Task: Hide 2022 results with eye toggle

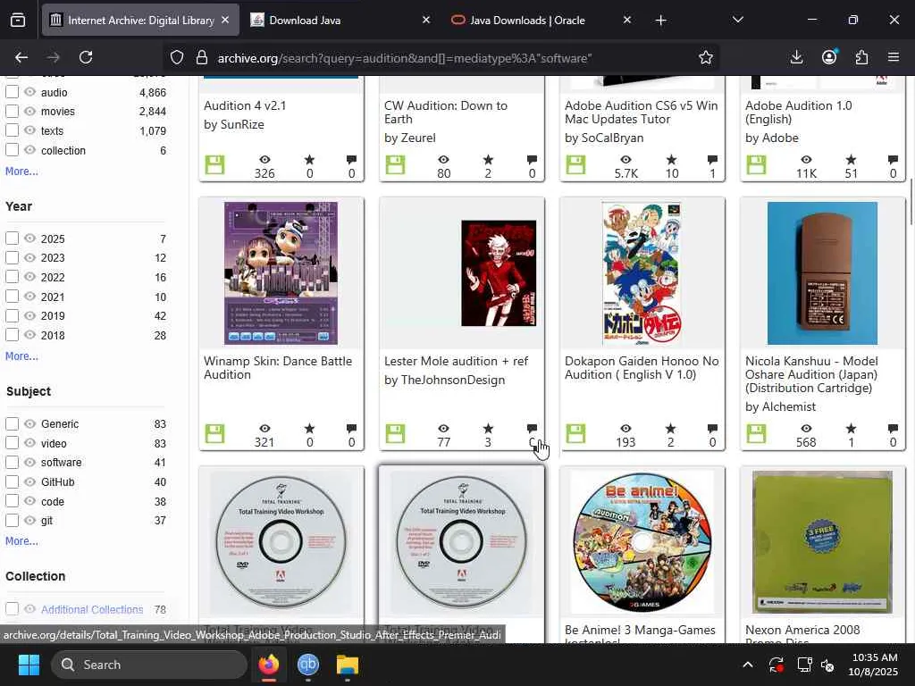Action: (29, 277)
